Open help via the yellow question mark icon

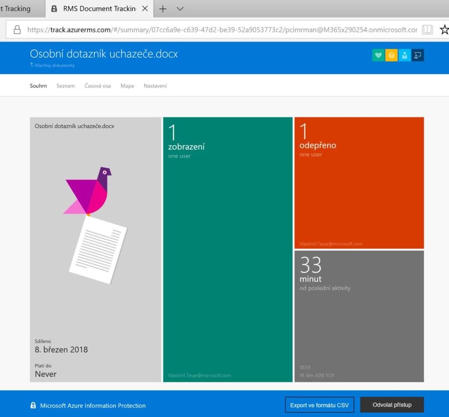pyautogui.click(x=392, y=55)
